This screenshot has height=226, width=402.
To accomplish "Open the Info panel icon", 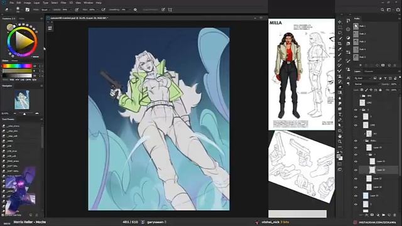I will [348, 30].
